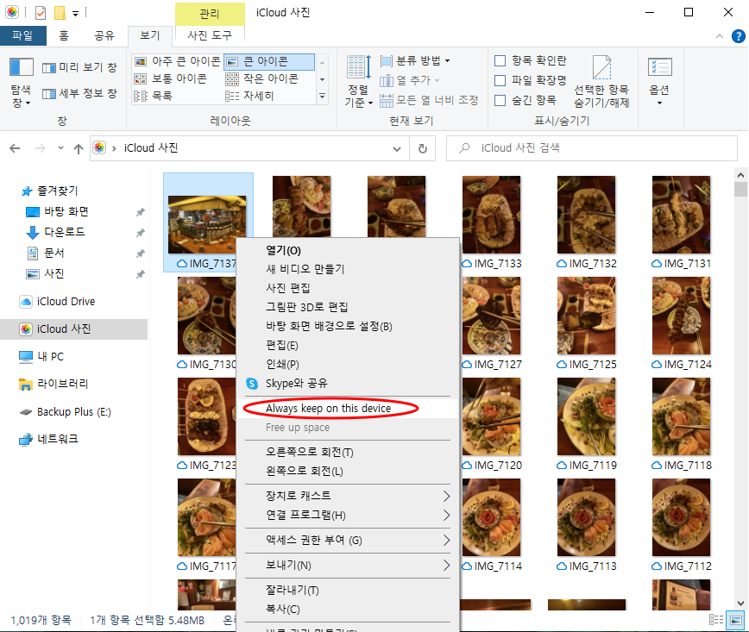
Task: Click the iCloud 사진 검색 search field
Action: click(592, 148)
